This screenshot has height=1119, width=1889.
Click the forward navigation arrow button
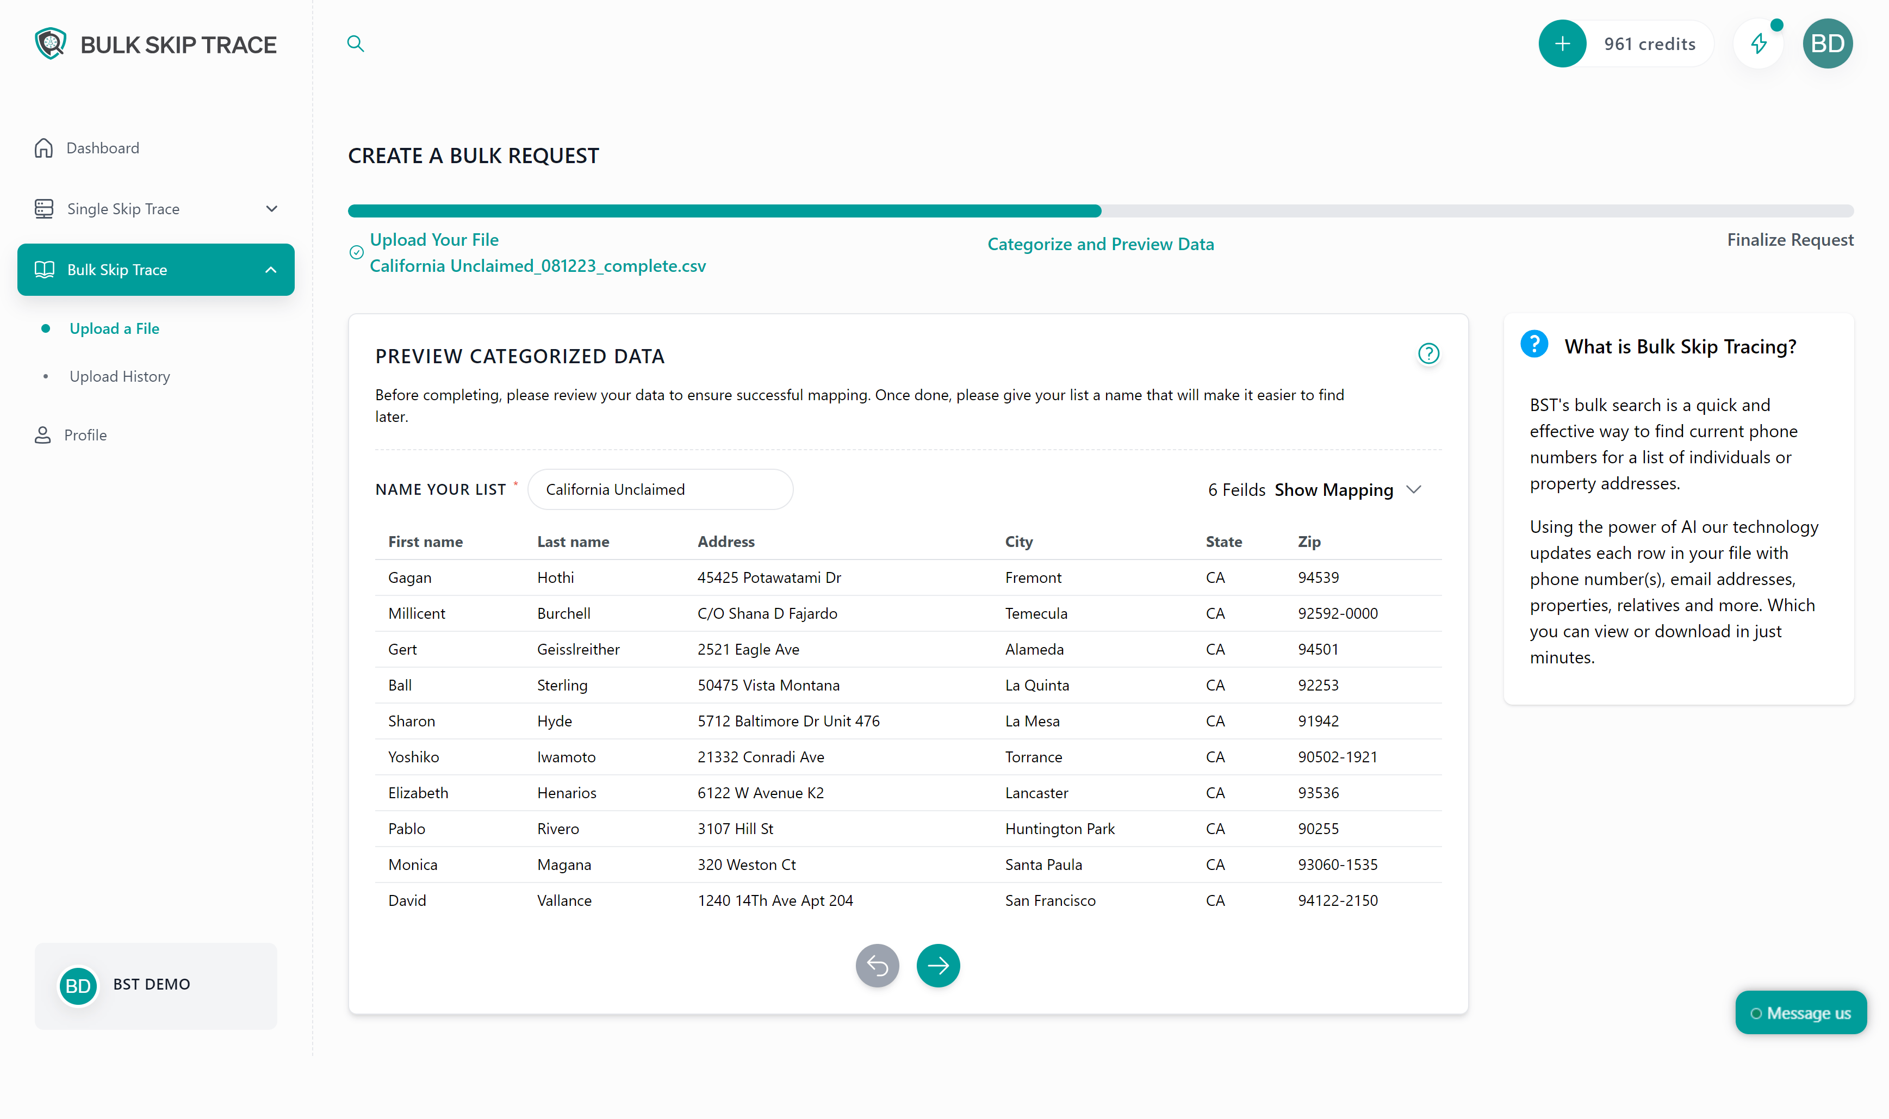938,966
